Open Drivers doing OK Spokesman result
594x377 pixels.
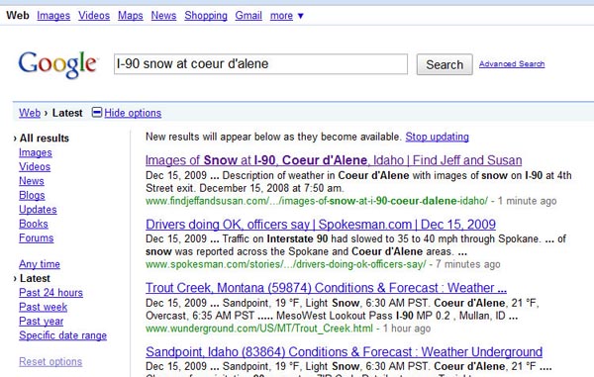tap(321, 225)
